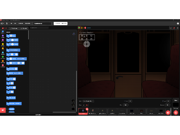This screenshot has width=180, height=135.
Task: Open the Advanced menu
Action: point(27,23)
